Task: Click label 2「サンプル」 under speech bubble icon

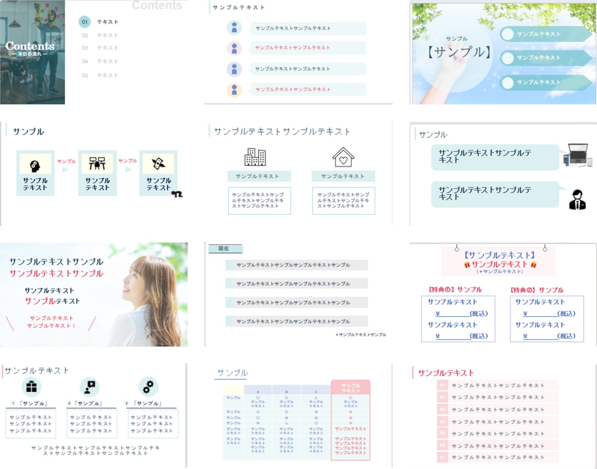Action: click(x=86, y=403)
